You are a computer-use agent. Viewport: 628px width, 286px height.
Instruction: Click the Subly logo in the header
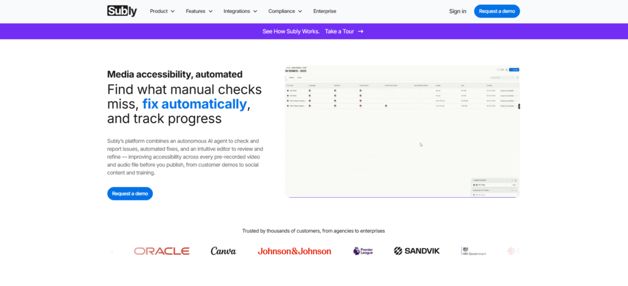pos(122,11)
